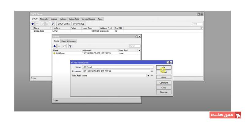Screen dimensions: 245x122
Task: Add a new pool with the plus icon in IP Pool
Action: (55, 46)
